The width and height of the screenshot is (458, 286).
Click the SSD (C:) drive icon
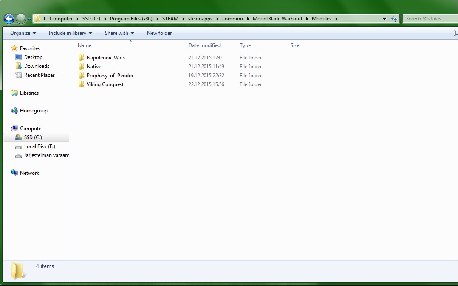point(19,137)
